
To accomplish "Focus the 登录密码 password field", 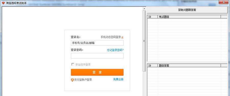I will [97, 56].
